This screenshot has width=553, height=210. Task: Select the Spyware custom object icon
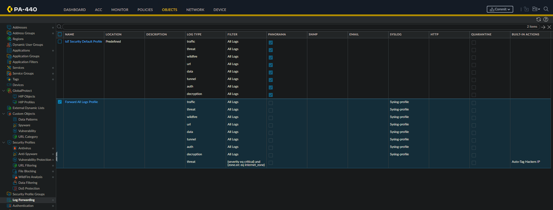point(15,125)
